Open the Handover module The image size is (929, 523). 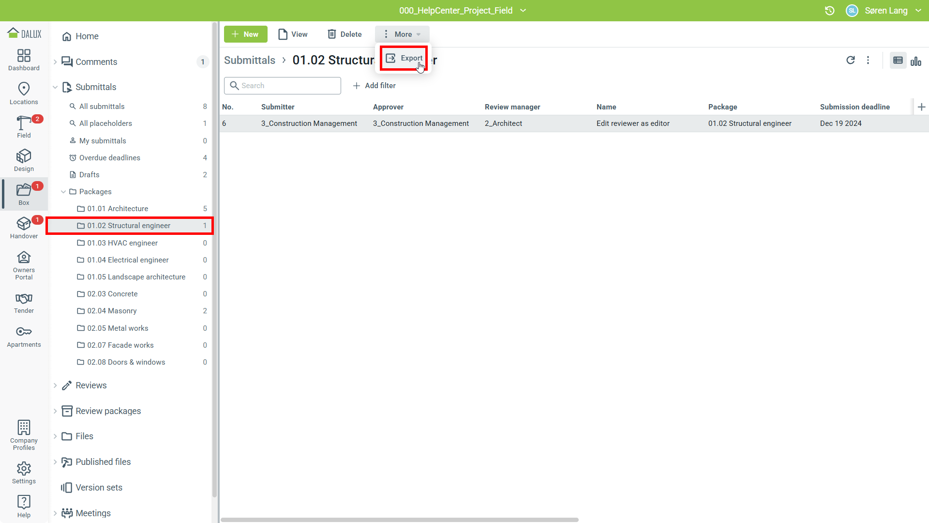click(x=24, y=228)
